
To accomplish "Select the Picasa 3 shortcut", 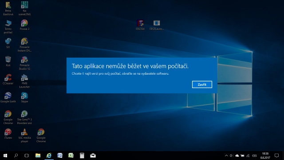I will (24, 25).
